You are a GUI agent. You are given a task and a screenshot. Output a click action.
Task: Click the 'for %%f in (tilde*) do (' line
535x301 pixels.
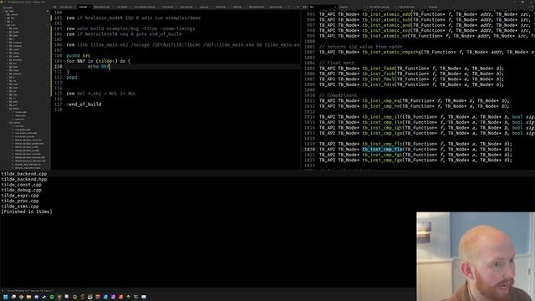[x=99, y=61]
